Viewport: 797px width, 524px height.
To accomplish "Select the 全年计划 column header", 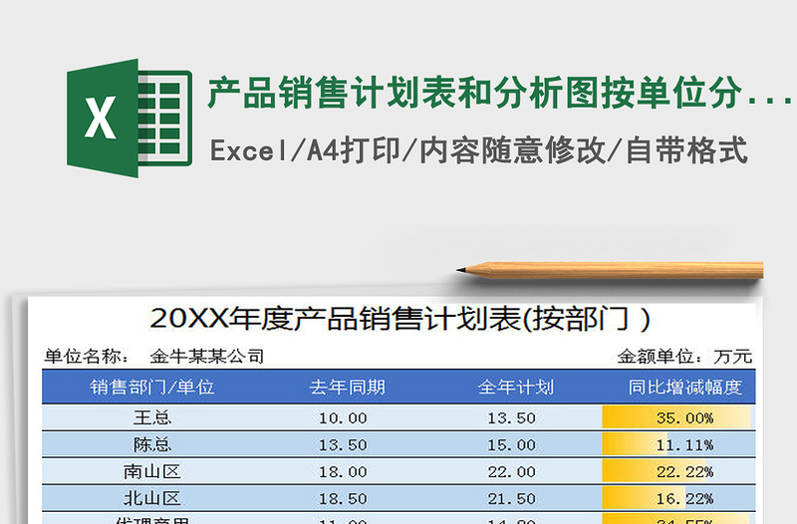I will click(x=516, y=388).
